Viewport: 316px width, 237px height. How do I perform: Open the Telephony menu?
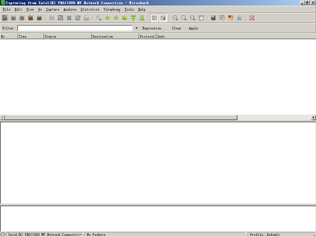112,10
